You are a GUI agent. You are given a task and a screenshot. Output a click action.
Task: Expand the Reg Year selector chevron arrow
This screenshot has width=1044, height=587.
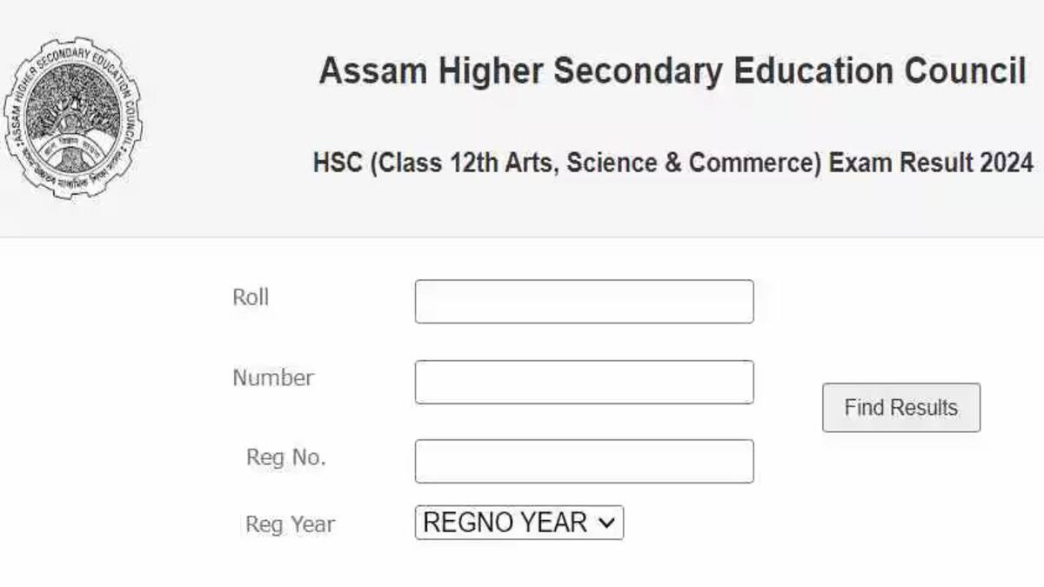(x=607, y=523)
